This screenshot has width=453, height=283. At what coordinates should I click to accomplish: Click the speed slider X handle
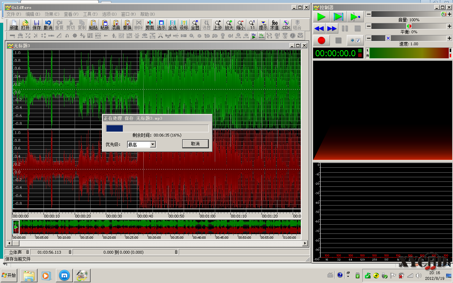point(388,38)
